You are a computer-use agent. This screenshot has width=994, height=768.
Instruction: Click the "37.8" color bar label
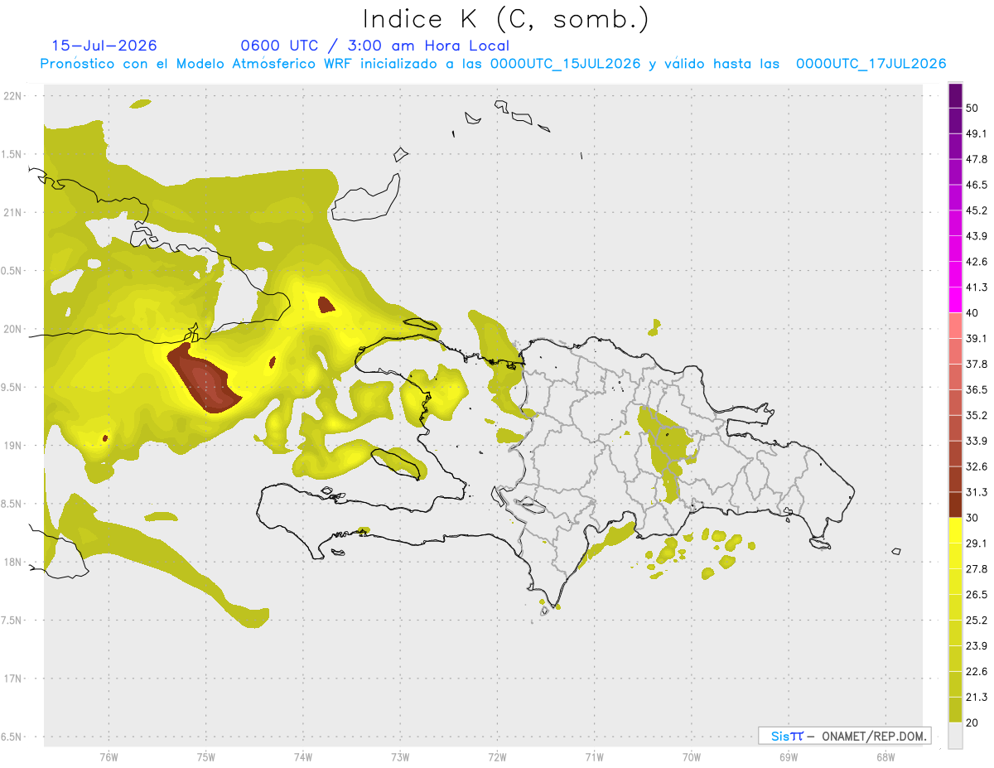[x=977, y=365]
